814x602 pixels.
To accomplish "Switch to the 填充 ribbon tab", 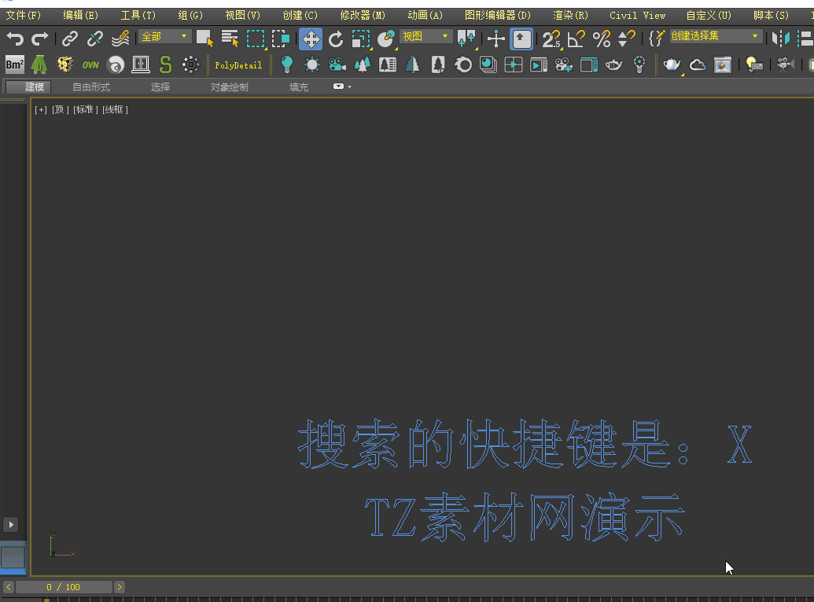I will 299,87.
